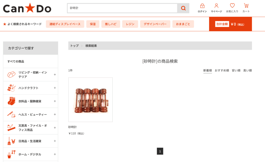Expand the 日用品・生活雑貨 category
This screenshot has height=162, width=265.
click(55, 141)
